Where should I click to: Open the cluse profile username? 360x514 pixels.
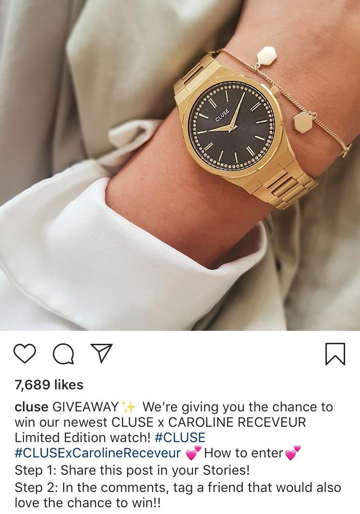[32, 407]
